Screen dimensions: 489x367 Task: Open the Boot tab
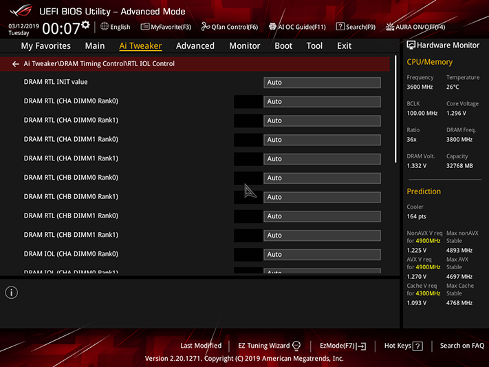click(283, 46)
